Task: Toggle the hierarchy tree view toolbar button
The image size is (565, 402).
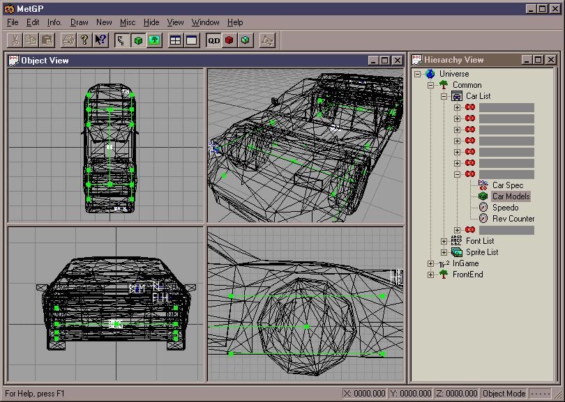Action: point(122,40)
